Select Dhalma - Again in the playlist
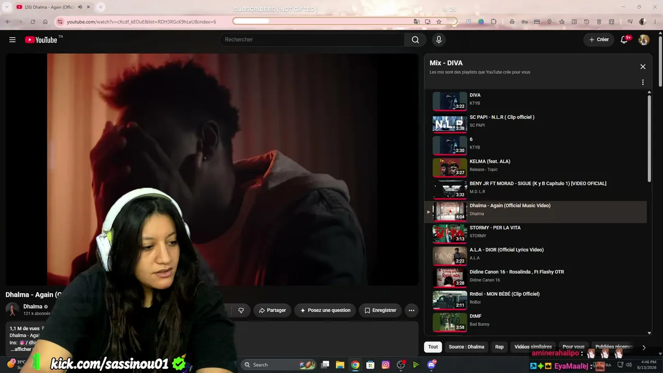Viewport: 663px width, 373px height. point(536,211)
